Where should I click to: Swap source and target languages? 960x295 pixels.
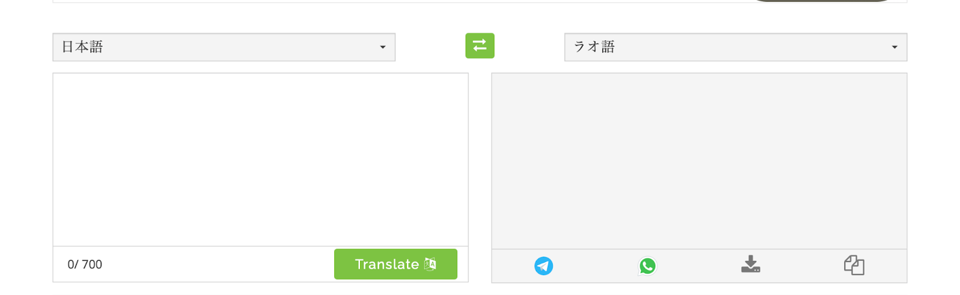pyautogui.click(x=479, y=46)
